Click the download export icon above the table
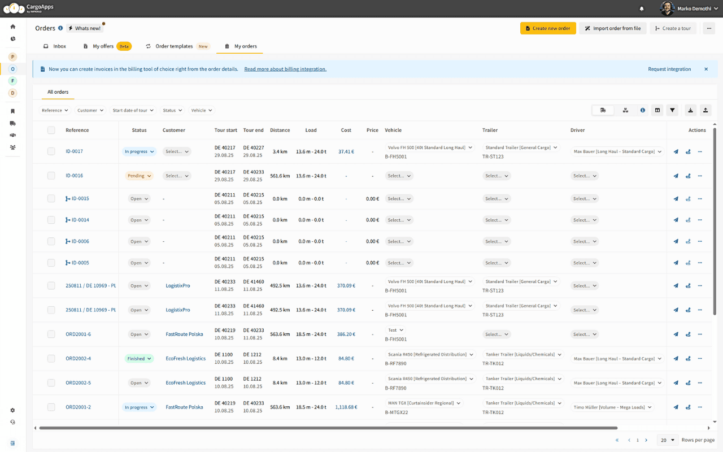The width and height of the screenshot is (723, 452). tap(690, 110)
